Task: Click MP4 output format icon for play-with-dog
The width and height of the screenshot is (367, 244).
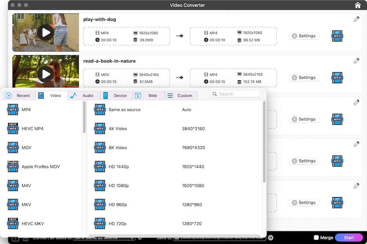Action: coord(337,36)
